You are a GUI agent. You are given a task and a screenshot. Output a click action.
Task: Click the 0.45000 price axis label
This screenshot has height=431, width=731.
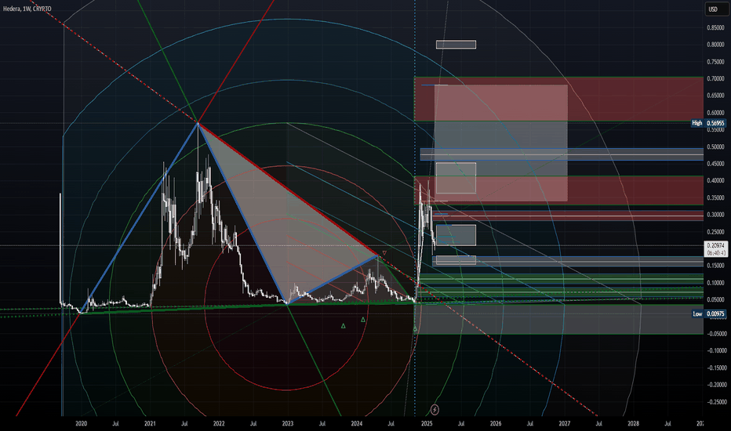715,164
